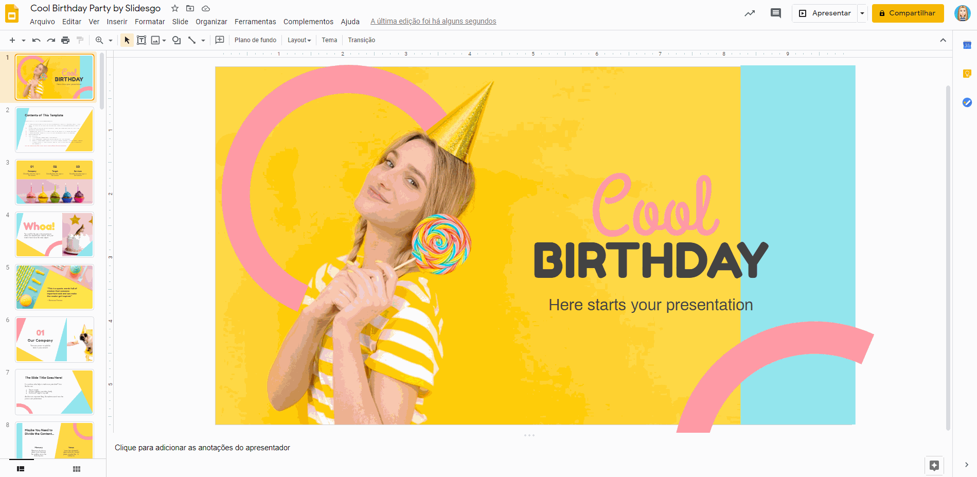Open last edit version history link
Image resolution: width=977 pixels, height=477 pixels.
point(433,22)
